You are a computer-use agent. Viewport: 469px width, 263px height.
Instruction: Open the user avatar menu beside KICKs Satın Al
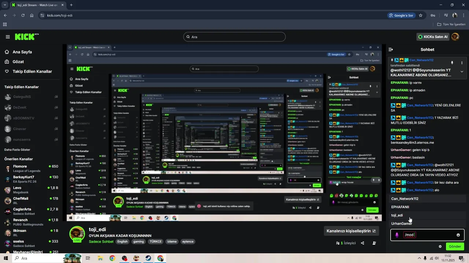click(x=455, y=37)
